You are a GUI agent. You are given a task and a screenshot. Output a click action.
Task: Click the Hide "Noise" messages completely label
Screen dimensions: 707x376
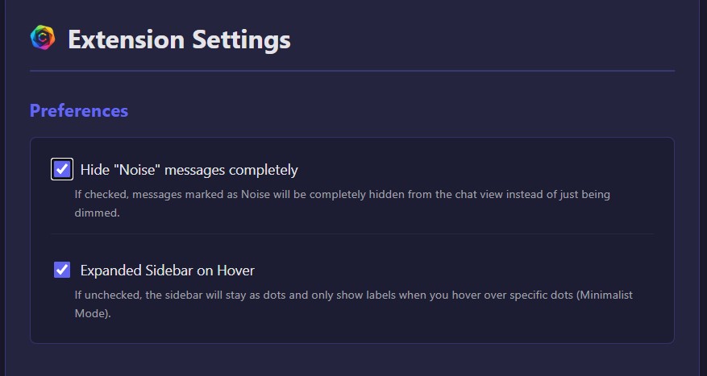(x=189, y=170)
